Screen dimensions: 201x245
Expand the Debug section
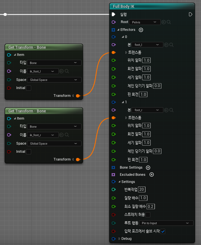click(x=119, y=239)
